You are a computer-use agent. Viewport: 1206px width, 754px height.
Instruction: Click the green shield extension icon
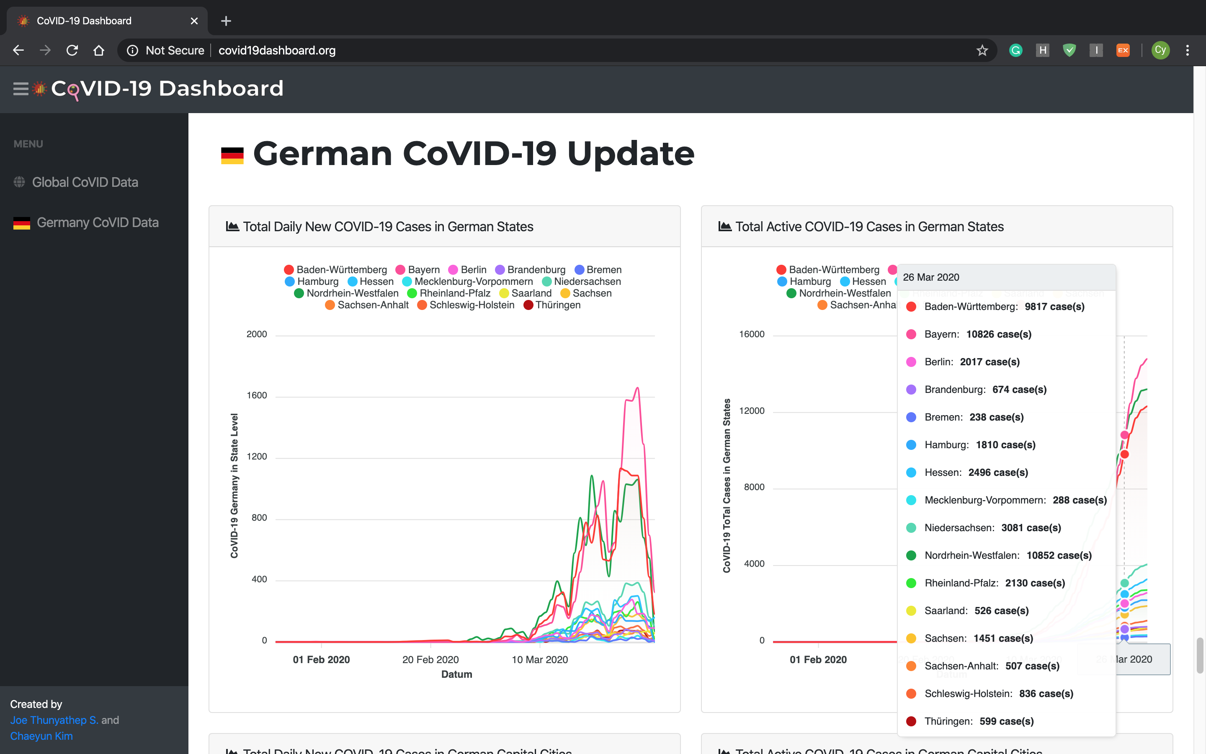1069,50
